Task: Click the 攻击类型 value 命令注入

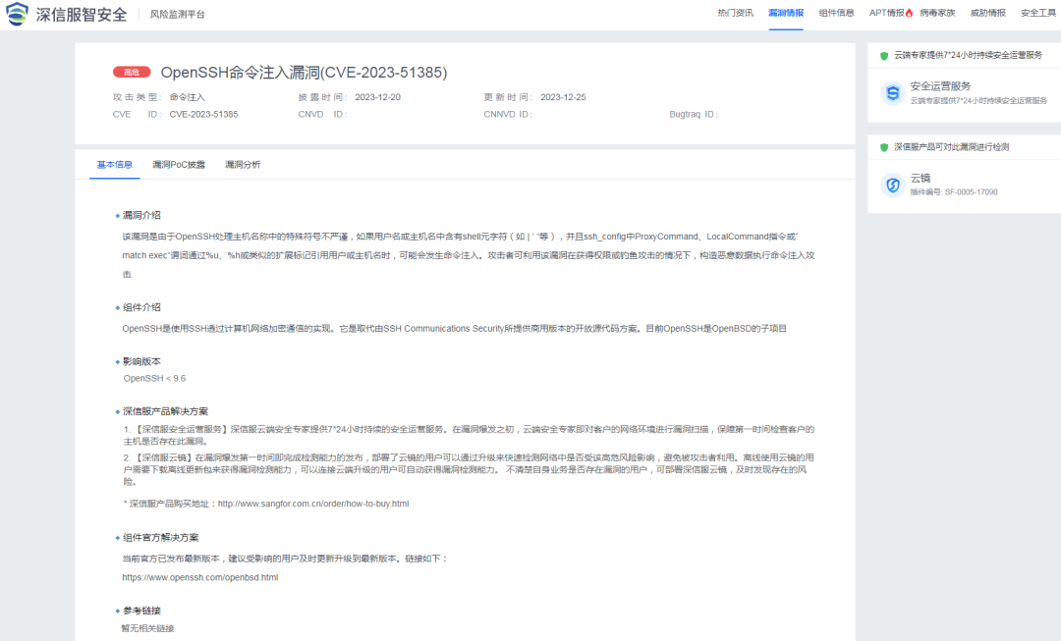Action: [x=187, y=97]
